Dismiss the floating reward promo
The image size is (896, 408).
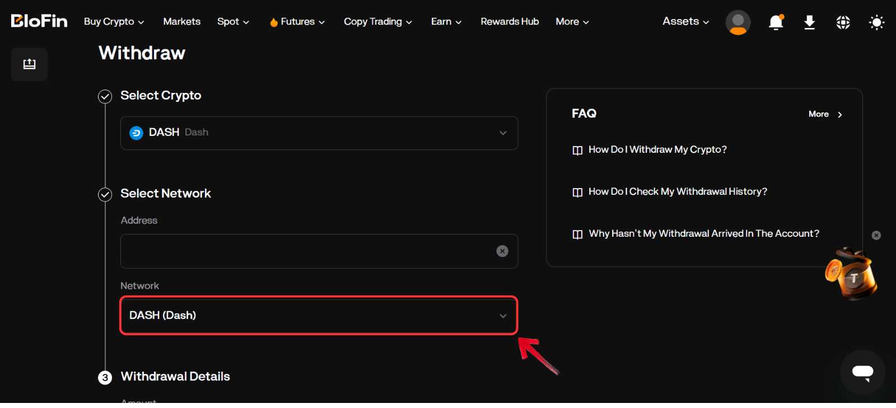(876, 236)
